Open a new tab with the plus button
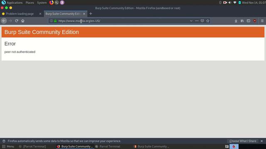 [x=91, y=14]
